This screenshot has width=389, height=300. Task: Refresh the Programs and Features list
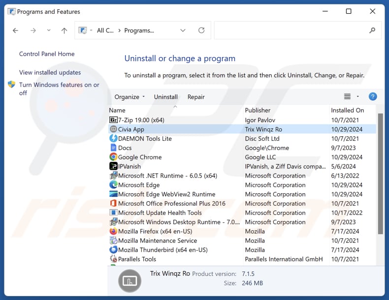click(x=201, y=30)
